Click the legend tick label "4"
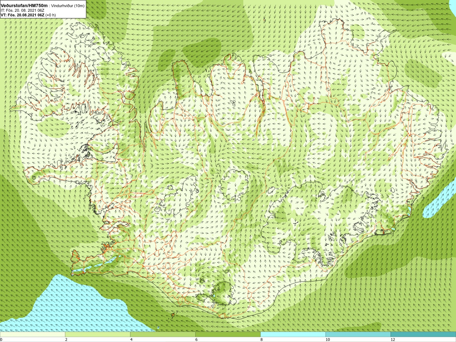This screenshot has width=456, height=342. point(131,340)
